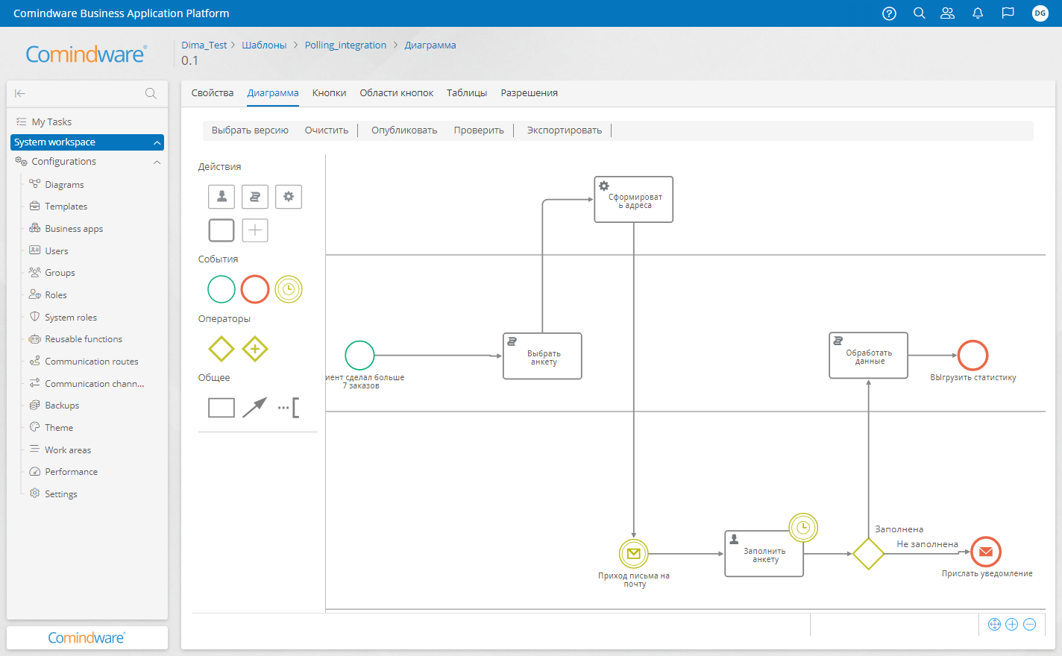The image size is (1062, 656).
Task: Select the collapsed subprocess plus palette element
Action: tap(255, 230)
